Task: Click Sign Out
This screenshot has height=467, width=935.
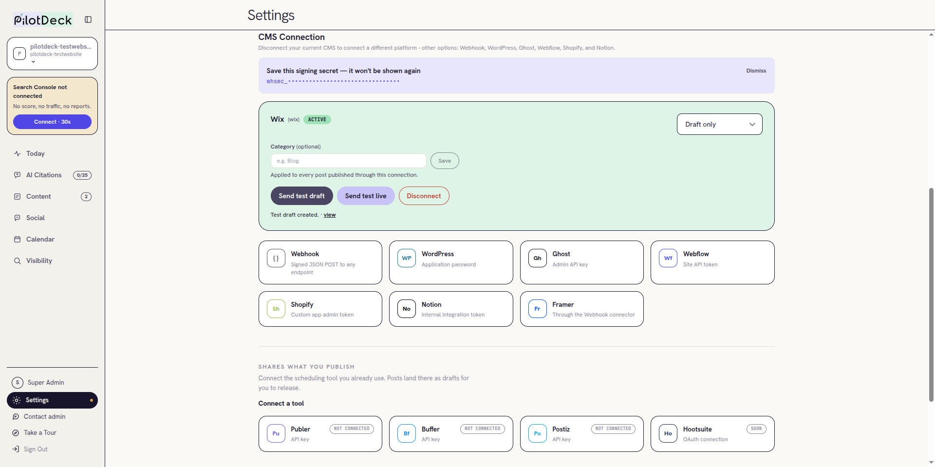Action: point(52,449)
